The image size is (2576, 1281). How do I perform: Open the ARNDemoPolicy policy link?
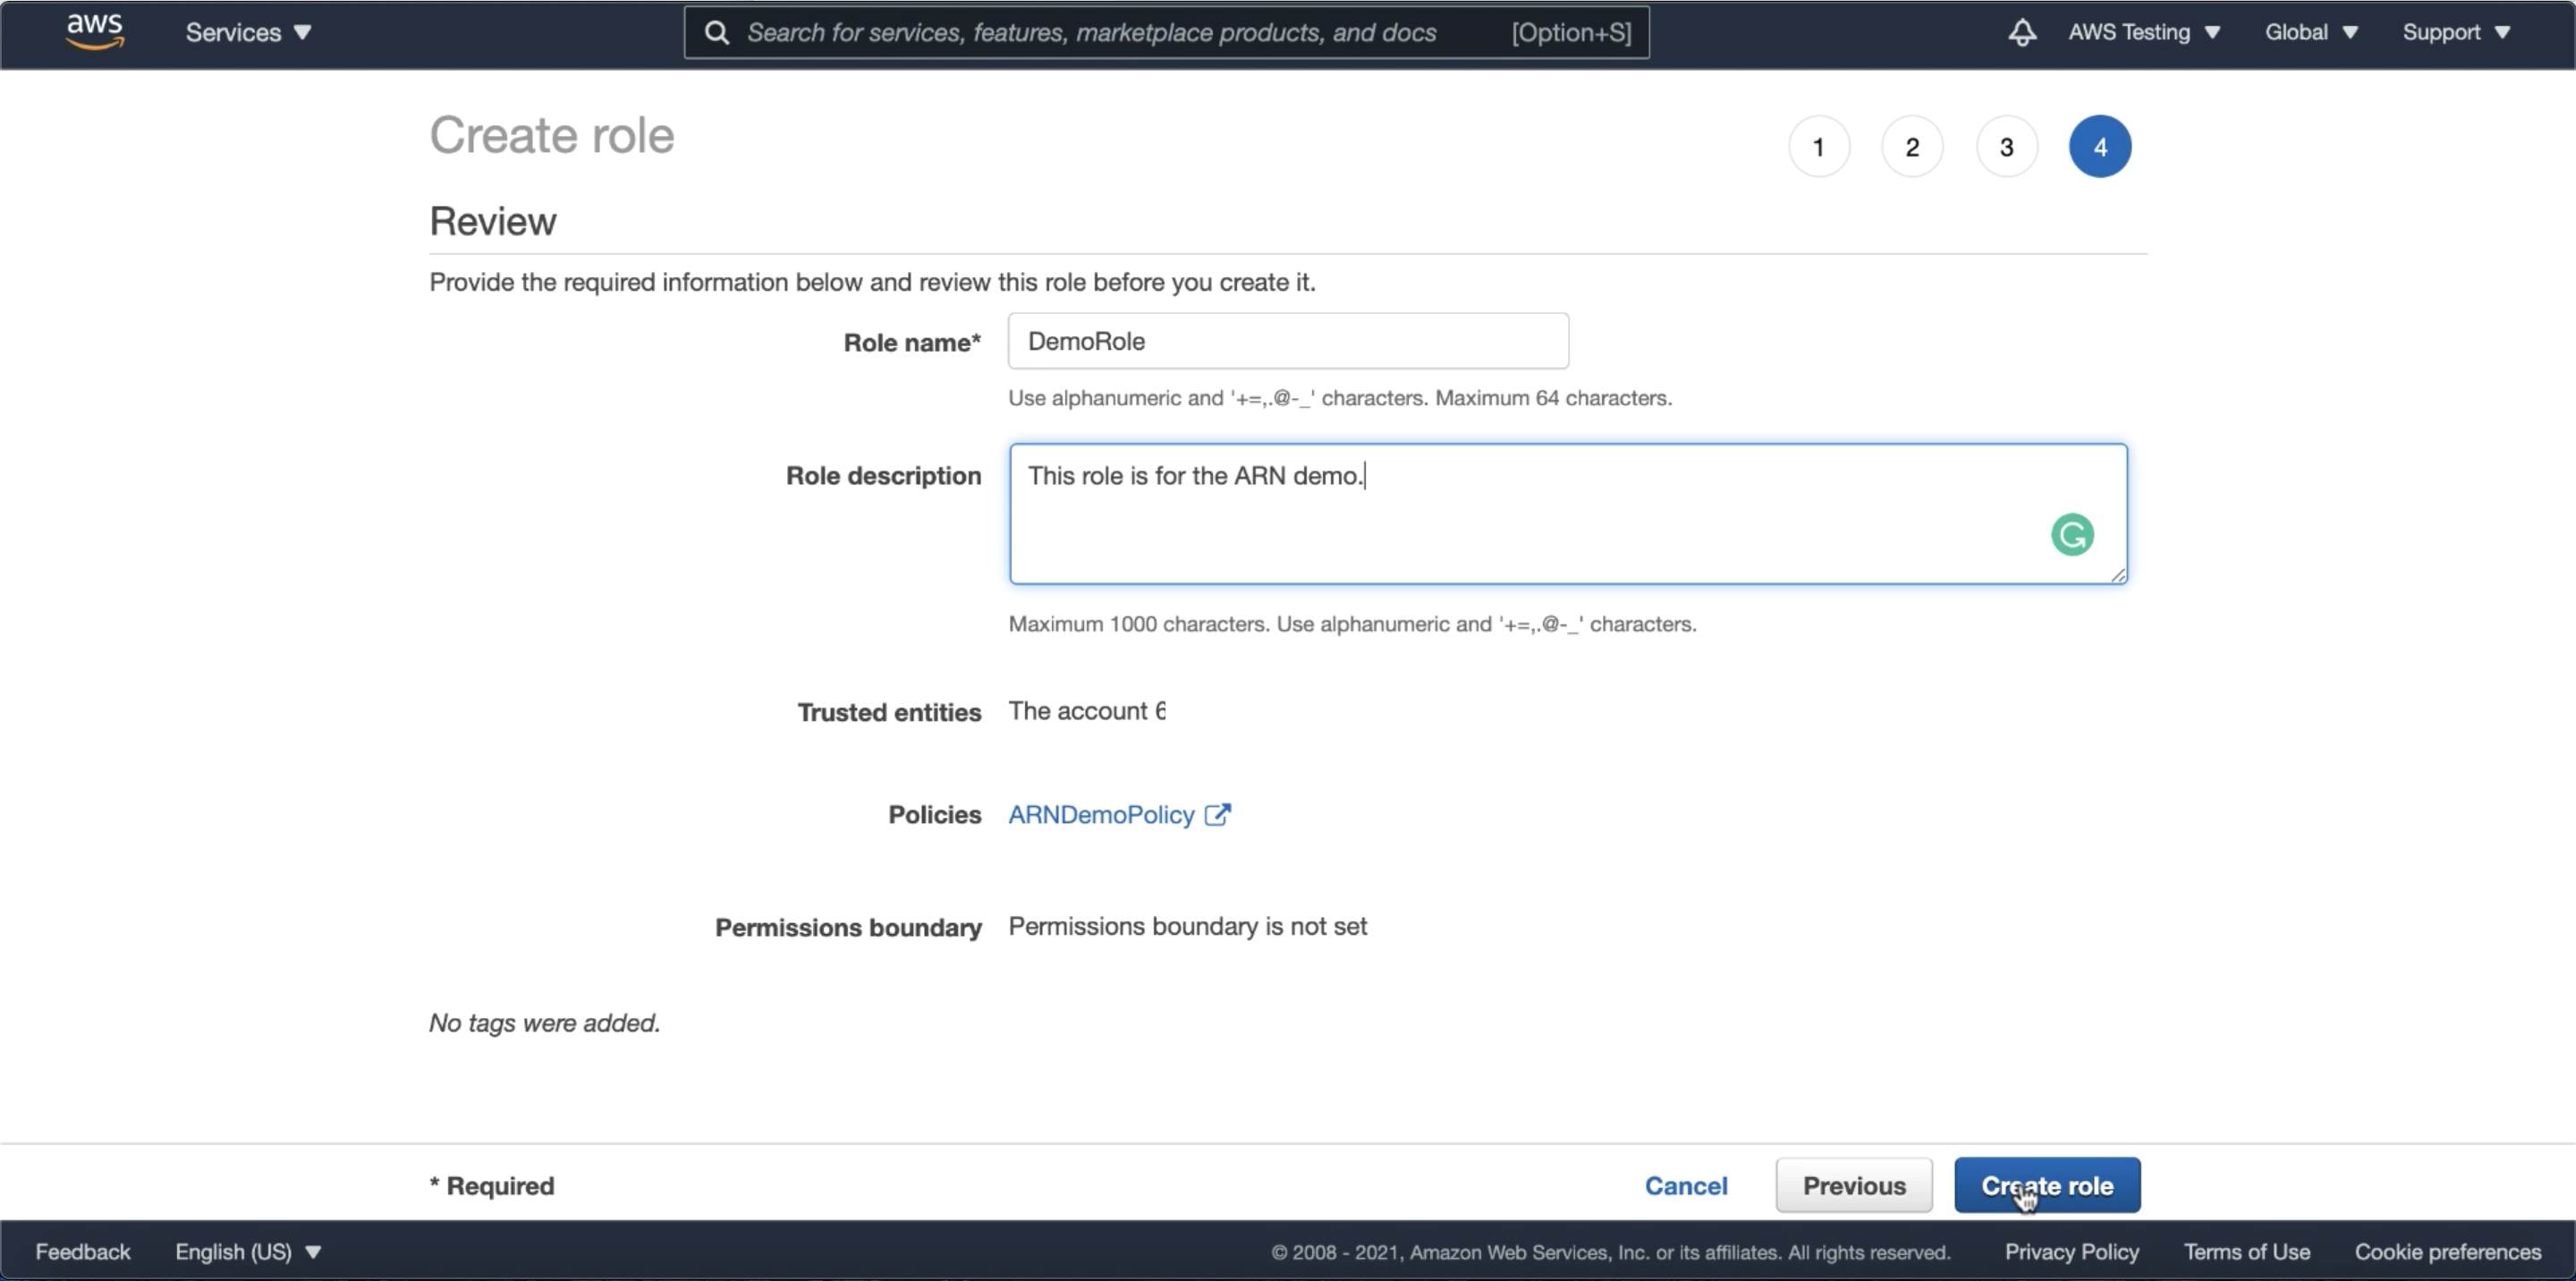[x=1100, y=814]
